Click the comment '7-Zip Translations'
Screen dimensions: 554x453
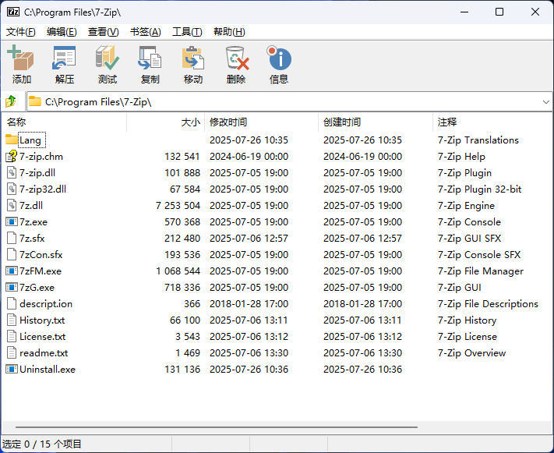pos(478,140)
